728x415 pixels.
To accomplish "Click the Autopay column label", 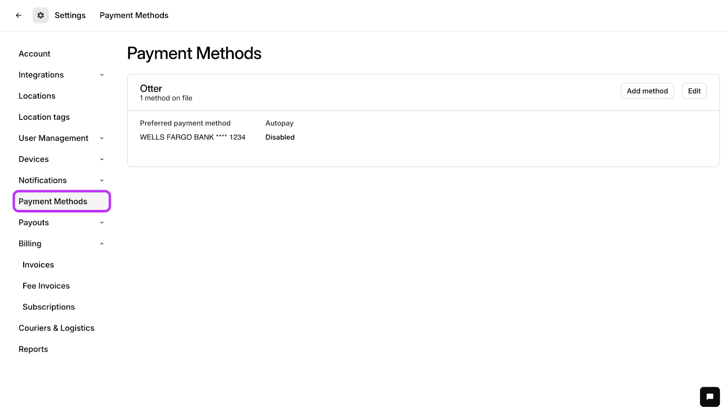I will (x=279, y=123).
